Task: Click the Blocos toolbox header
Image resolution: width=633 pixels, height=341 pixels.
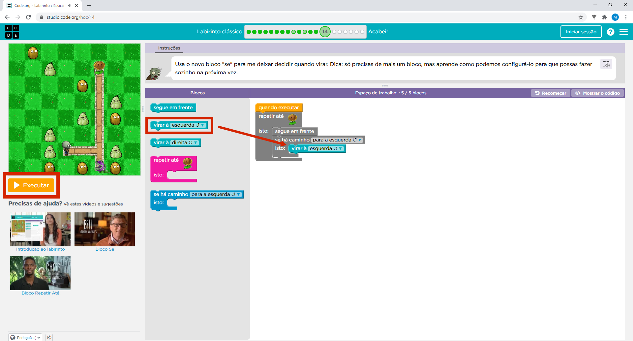Action: 197,93
